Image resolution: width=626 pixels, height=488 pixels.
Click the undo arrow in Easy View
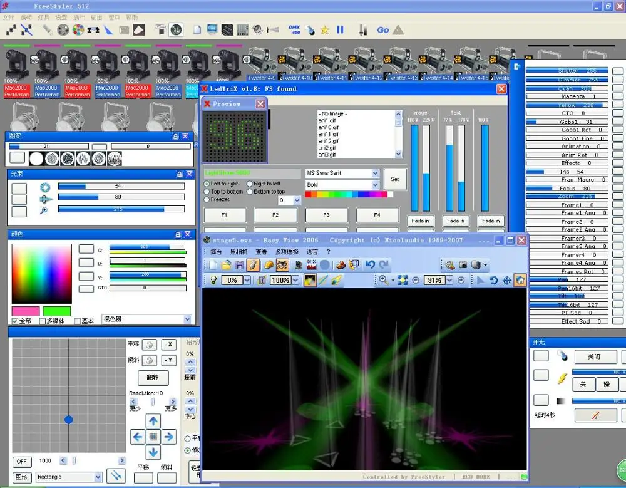[x=371, y=265]
